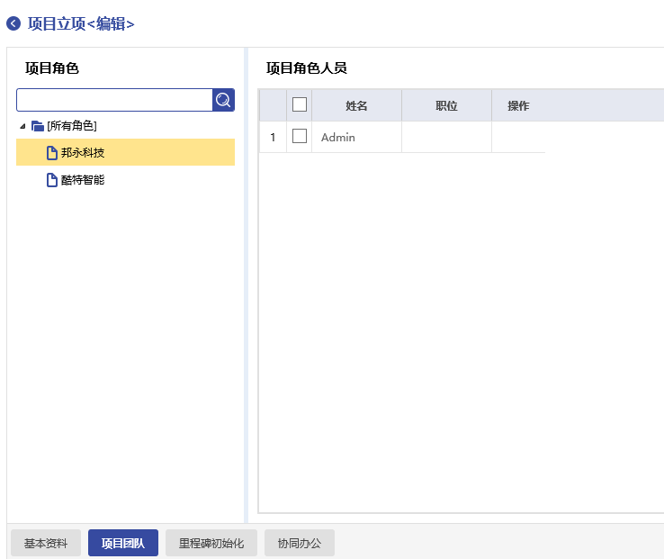The image size is (664, 559).
Task: Click the document icon beside 邦永科技
Action: [52, 153]
